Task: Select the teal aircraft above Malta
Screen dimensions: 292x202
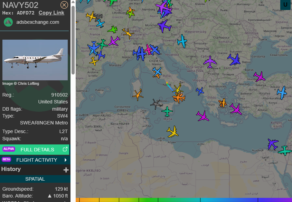Action: [x=167, y=111]
